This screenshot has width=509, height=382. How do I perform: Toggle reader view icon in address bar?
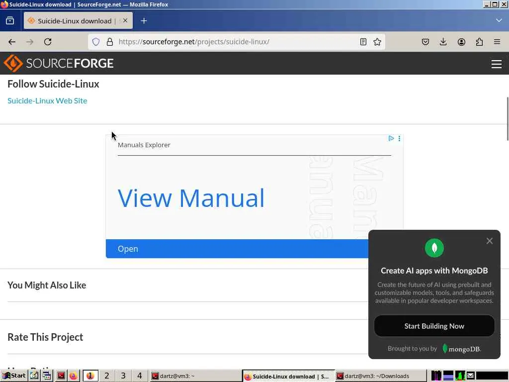click(363, 42)
